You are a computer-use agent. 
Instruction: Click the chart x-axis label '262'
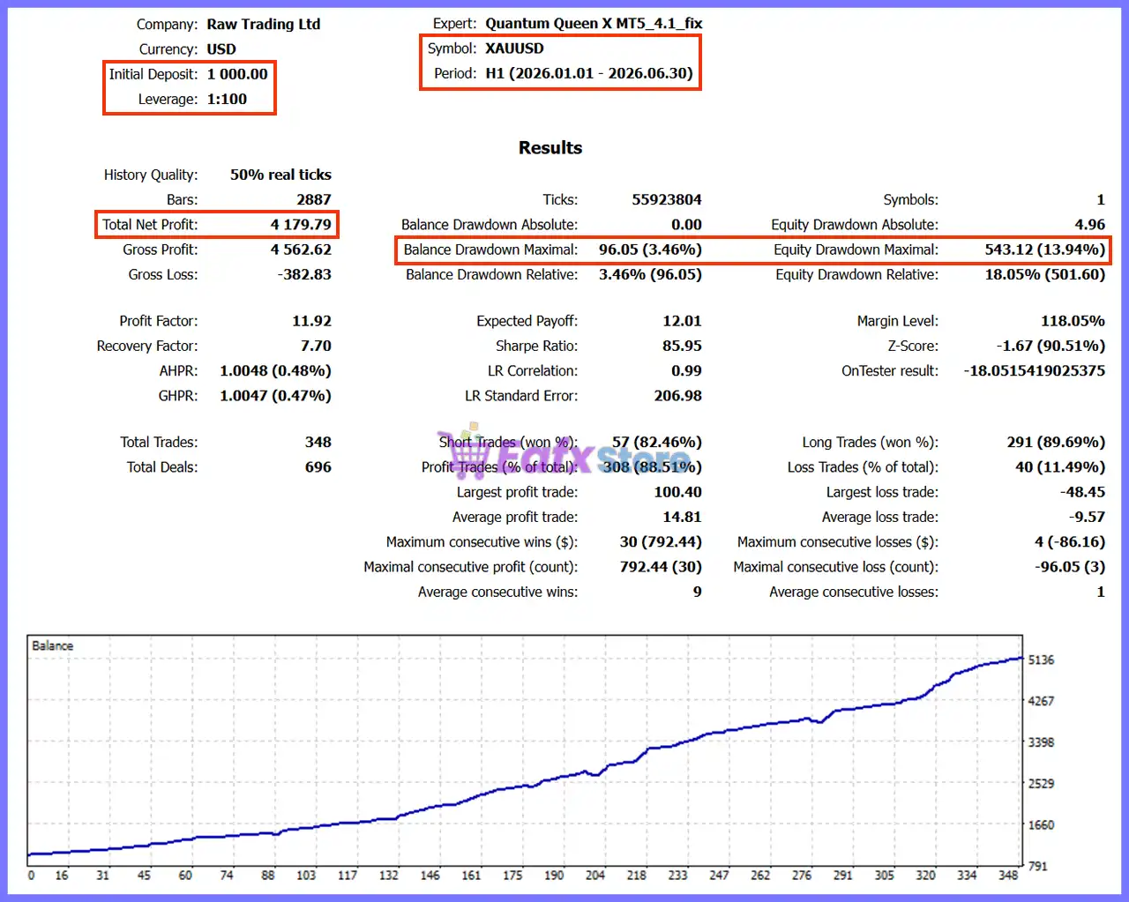[x=760, y=876]
